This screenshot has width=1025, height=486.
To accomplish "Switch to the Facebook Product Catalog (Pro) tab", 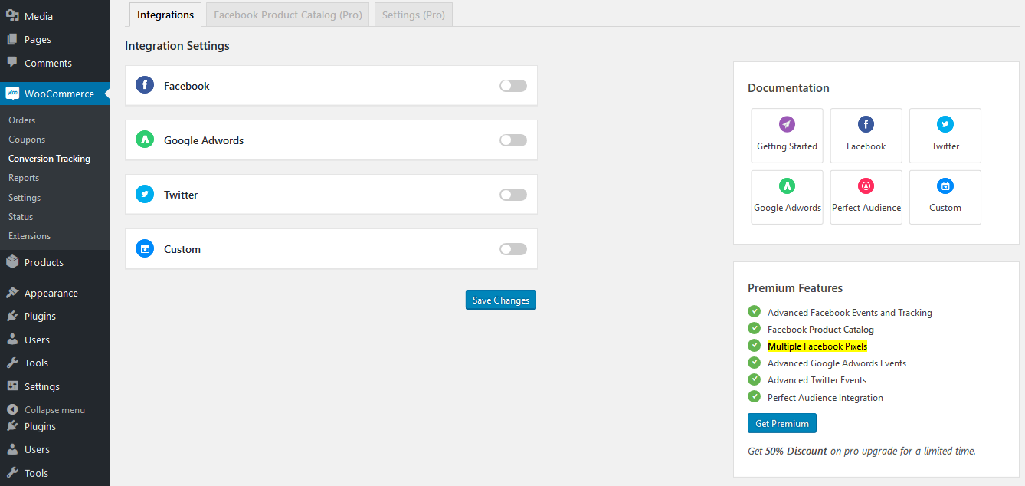I will [288, 15].
